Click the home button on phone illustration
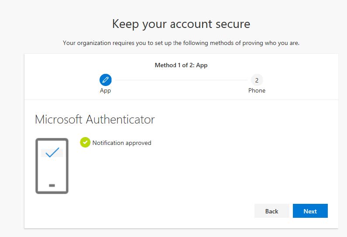 point(52,185)
